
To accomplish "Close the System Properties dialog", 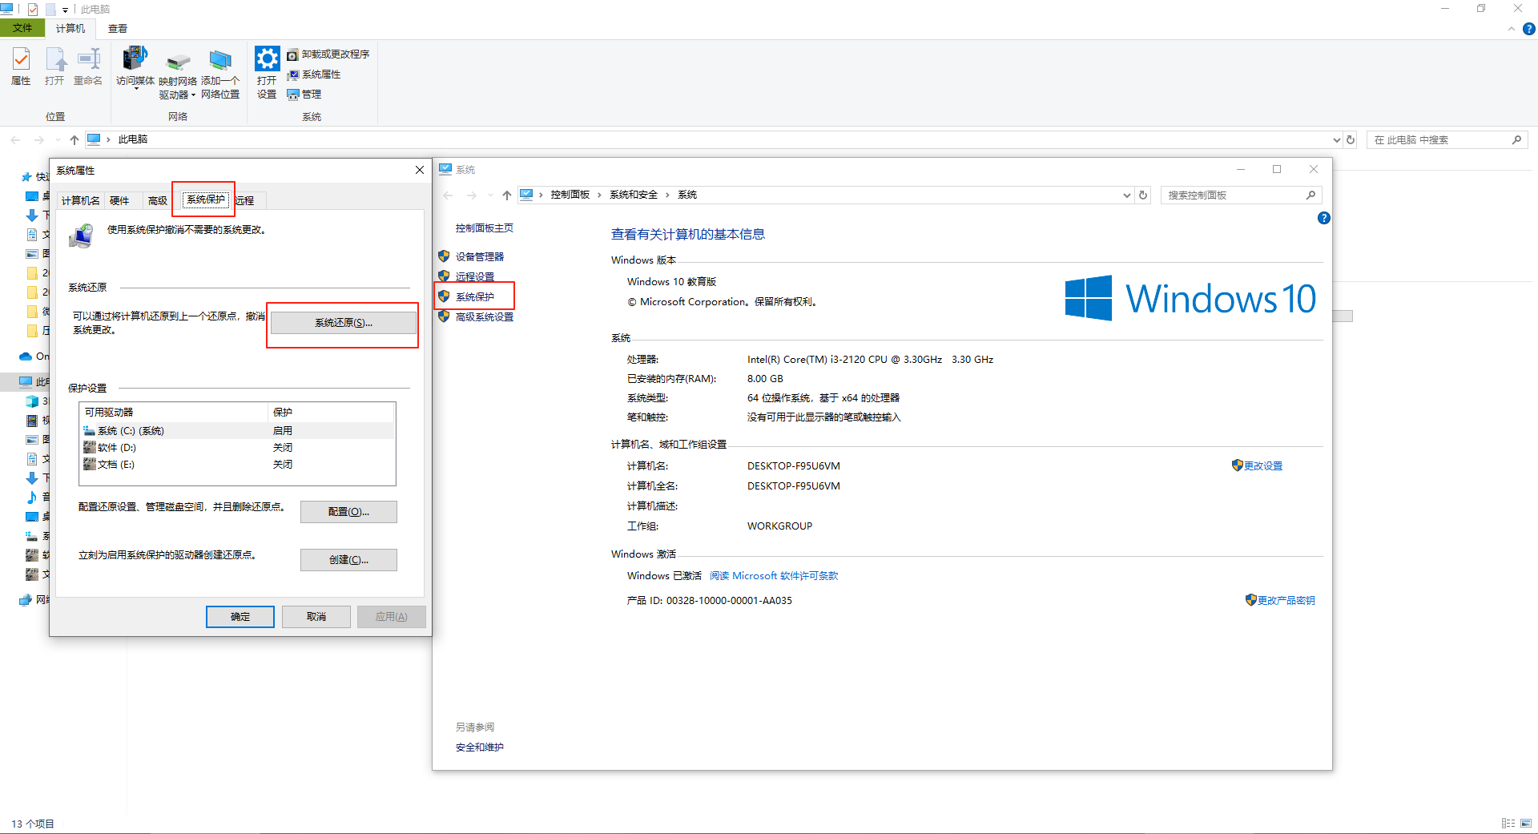I will (x=419, y=170).
